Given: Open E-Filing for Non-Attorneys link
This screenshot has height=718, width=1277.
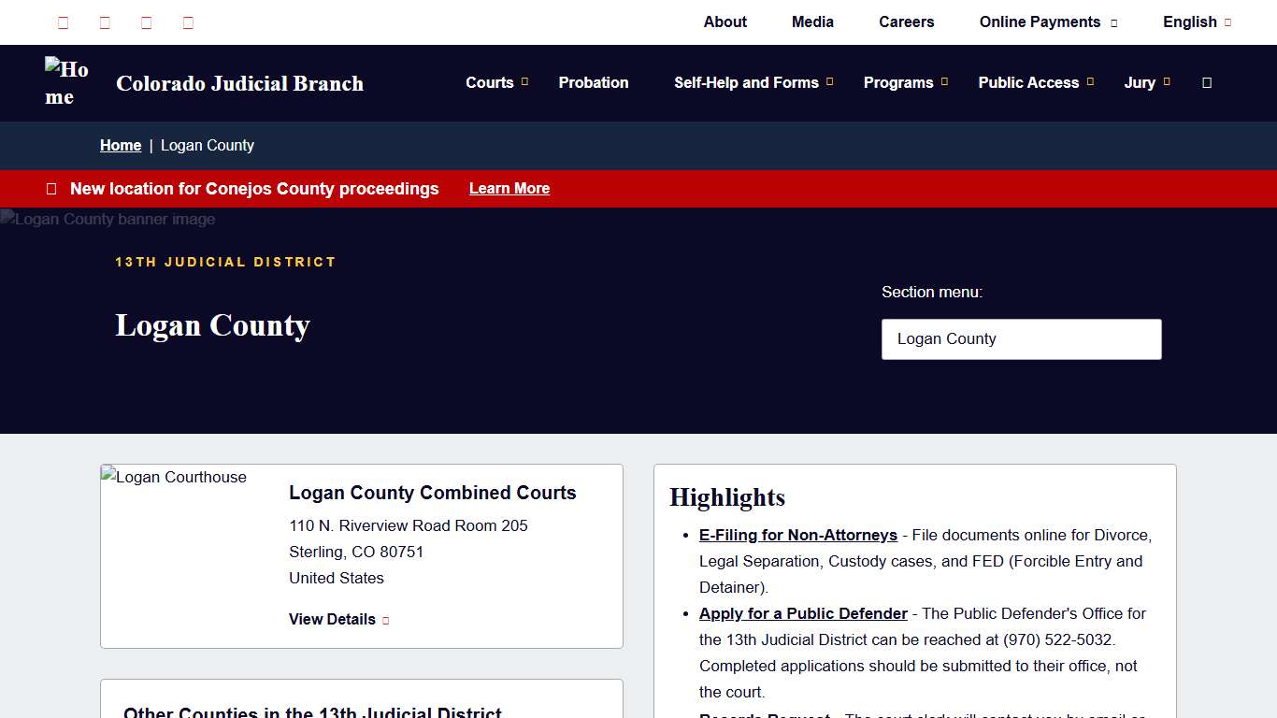Looking at the screenshot, I should click(797, 535).
